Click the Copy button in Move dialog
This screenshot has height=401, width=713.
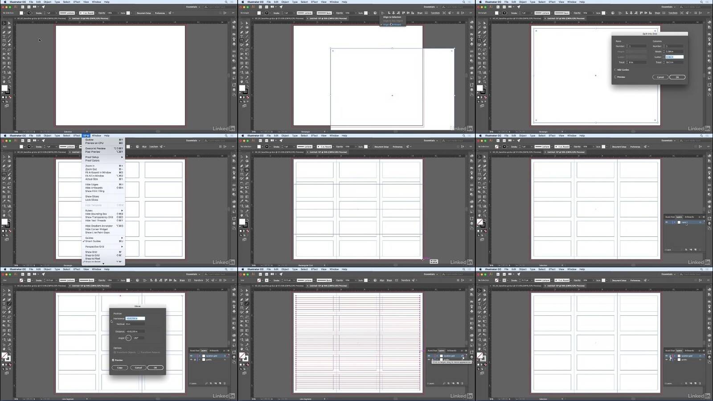119,368
